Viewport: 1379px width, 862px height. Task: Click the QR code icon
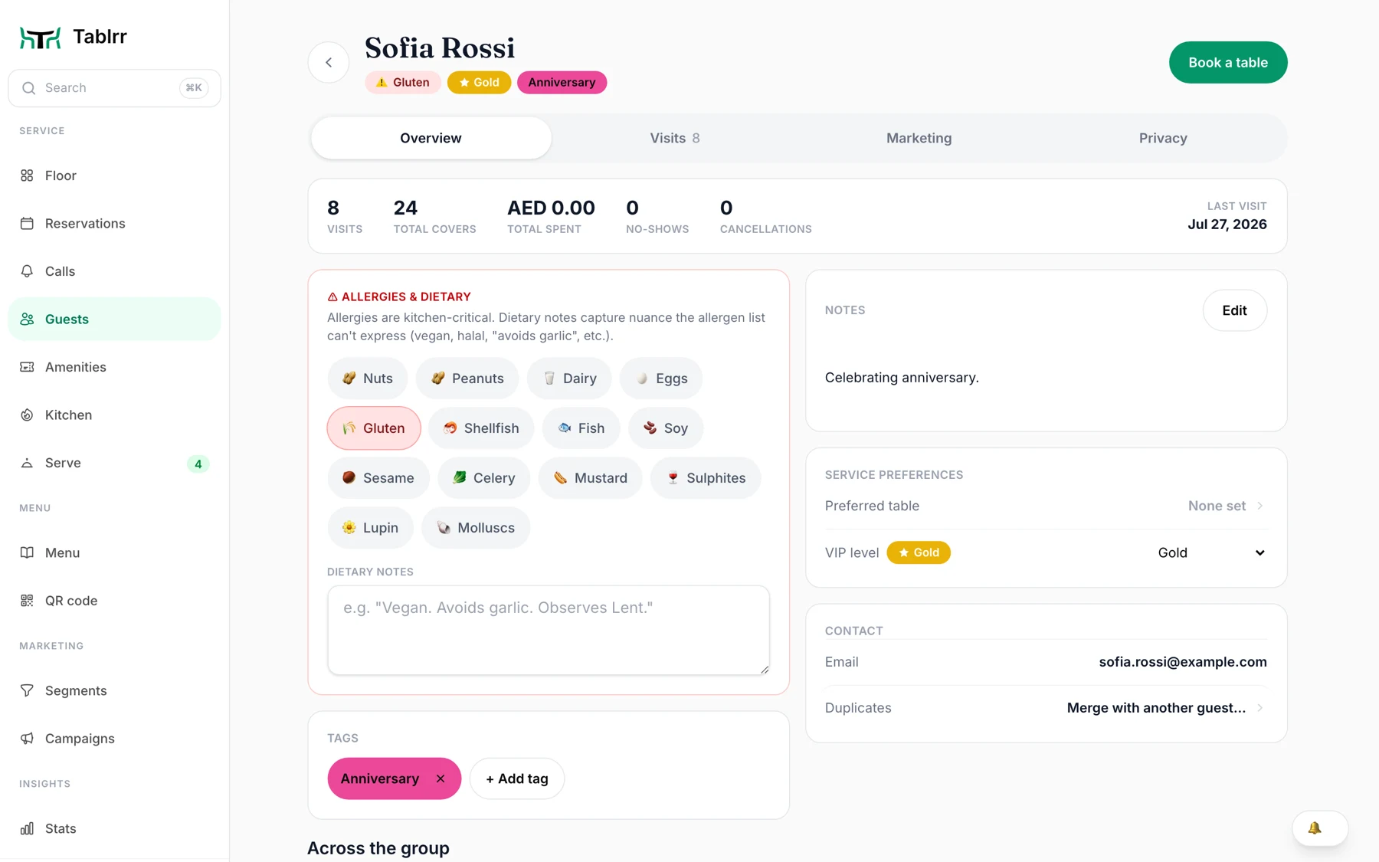[27, 601]
